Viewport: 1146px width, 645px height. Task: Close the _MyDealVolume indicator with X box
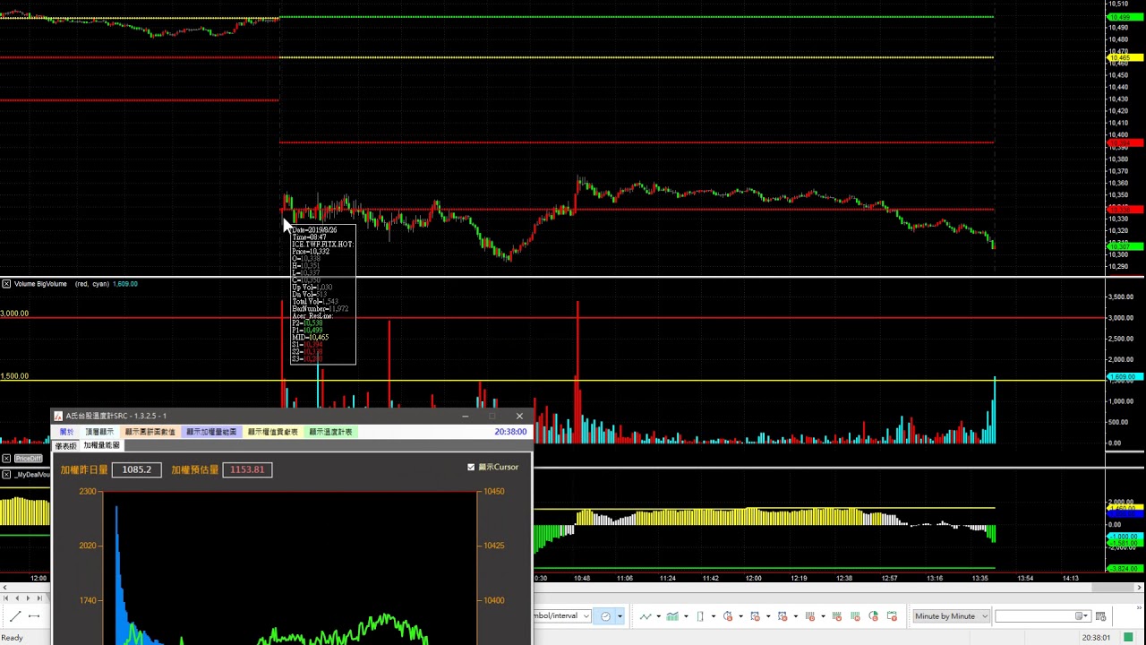[6, 474]
